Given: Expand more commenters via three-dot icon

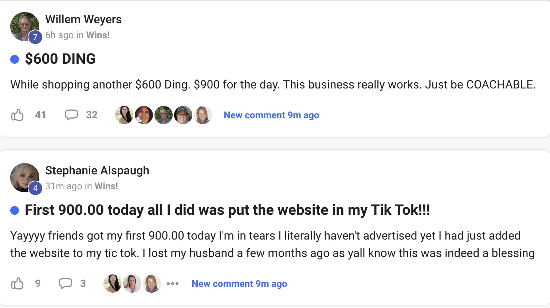Looking at the screenshot, I should [173, 284].
